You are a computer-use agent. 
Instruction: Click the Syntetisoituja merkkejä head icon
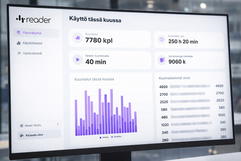tap(162, 60)
